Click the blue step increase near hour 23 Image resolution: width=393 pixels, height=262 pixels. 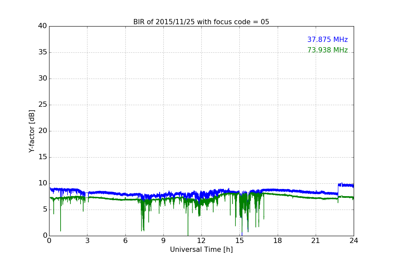(338, 190)
